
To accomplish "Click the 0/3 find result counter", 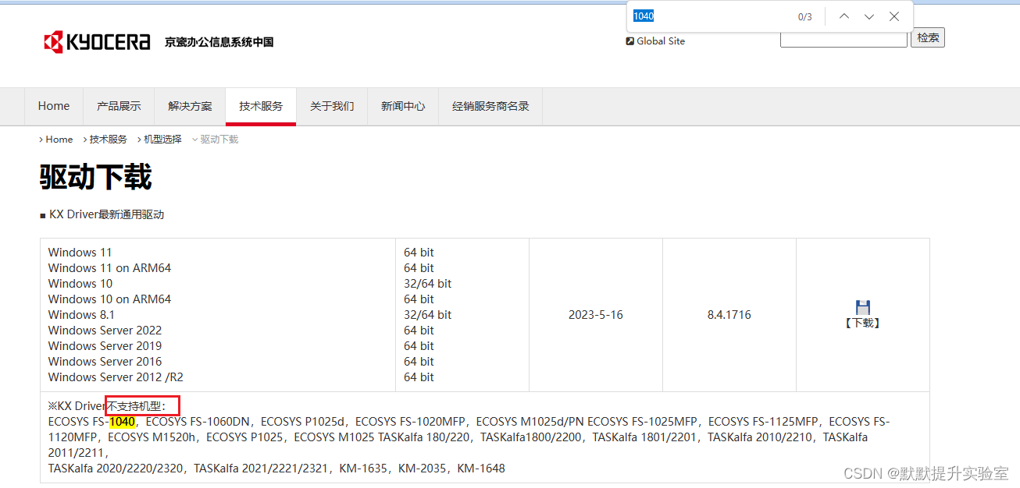I will click(804, 17).
